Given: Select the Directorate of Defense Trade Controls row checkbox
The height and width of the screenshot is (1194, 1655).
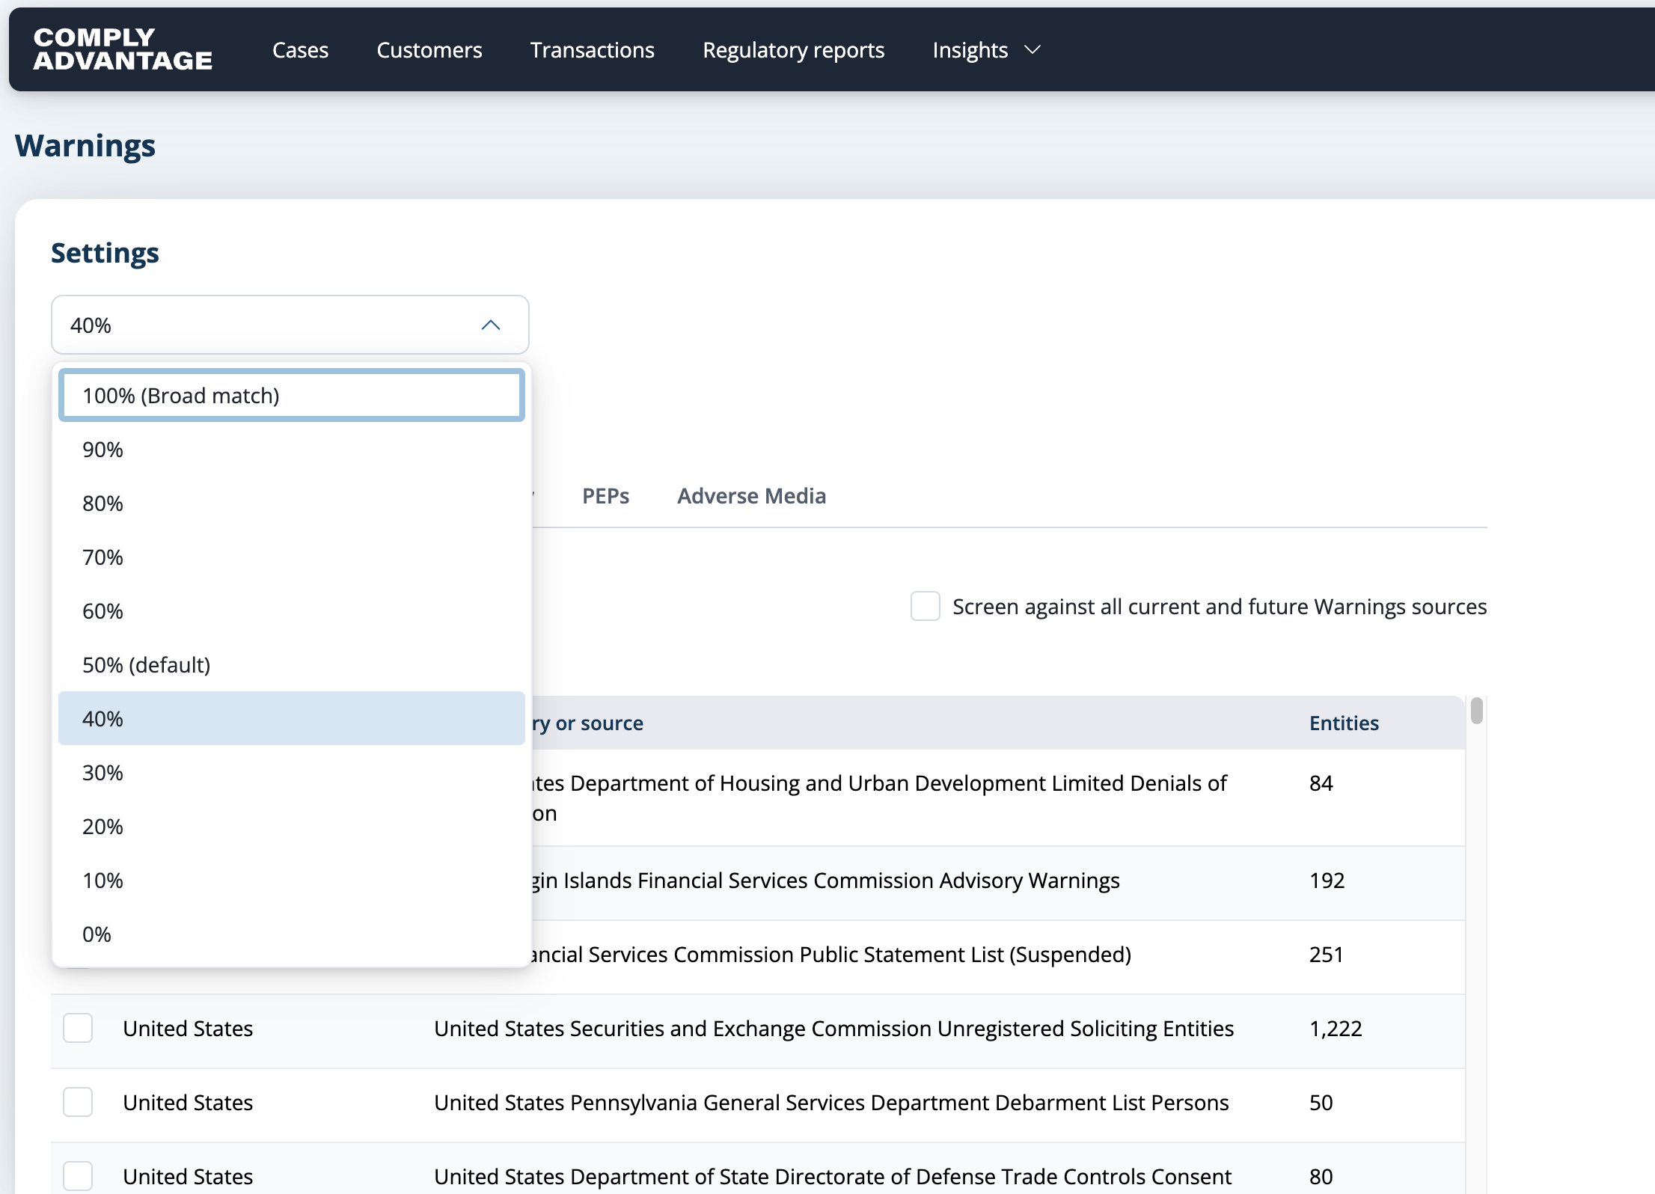Looking at the screenshot, I should tap(78, 1176).
